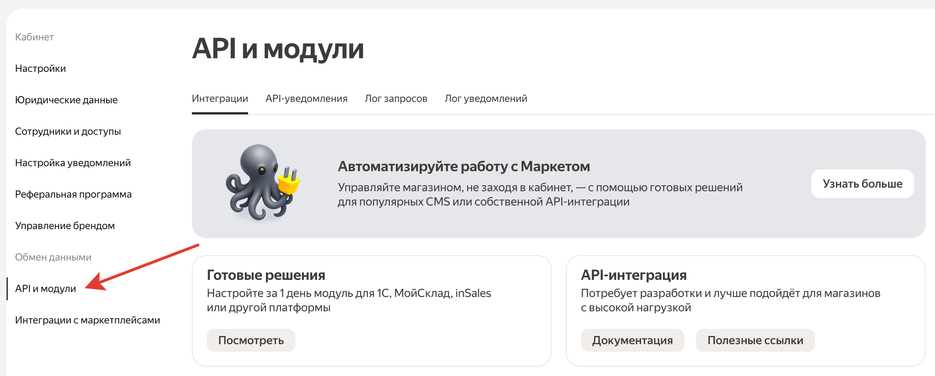Click the active API и модули sidebar item

click(x=45, y=289)
